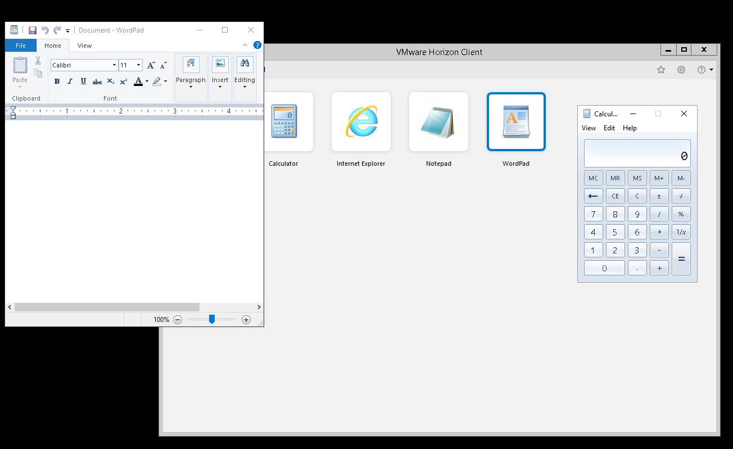The width and height of the screenshot is (733, 449).
Task: Switch to the View ribbon tab
Action: (85, 46)
